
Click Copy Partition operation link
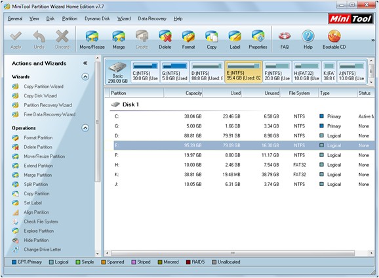coord(37,194)
